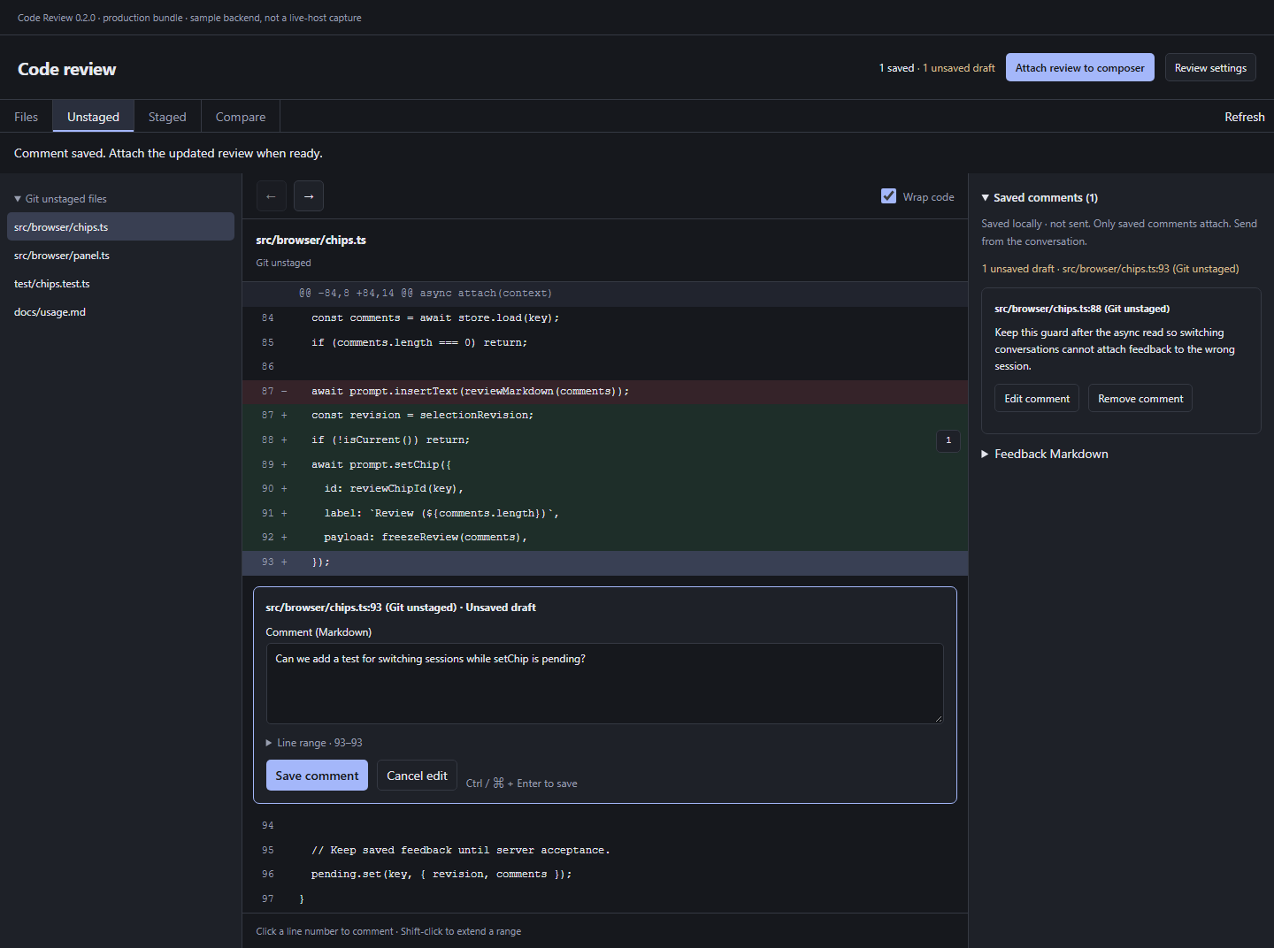Open the Files tab
Screen dimensions: 1274x948
tap(27, 117)
